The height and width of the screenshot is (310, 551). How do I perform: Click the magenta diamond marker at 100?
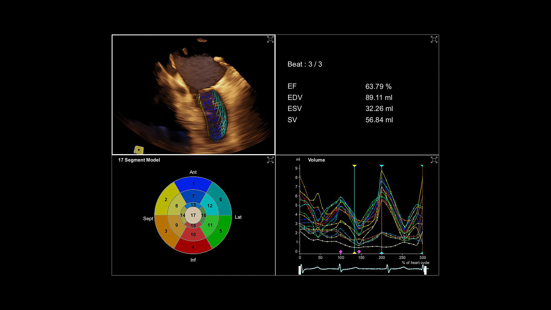pyautogui.click(x=341, y=252)
